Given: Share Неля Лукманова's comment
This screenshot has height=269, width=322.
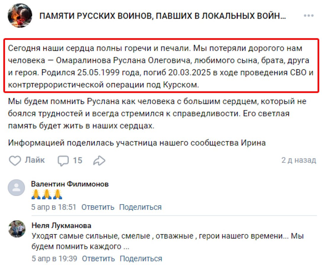Looking at the screenshot, I should pos(140,258).
